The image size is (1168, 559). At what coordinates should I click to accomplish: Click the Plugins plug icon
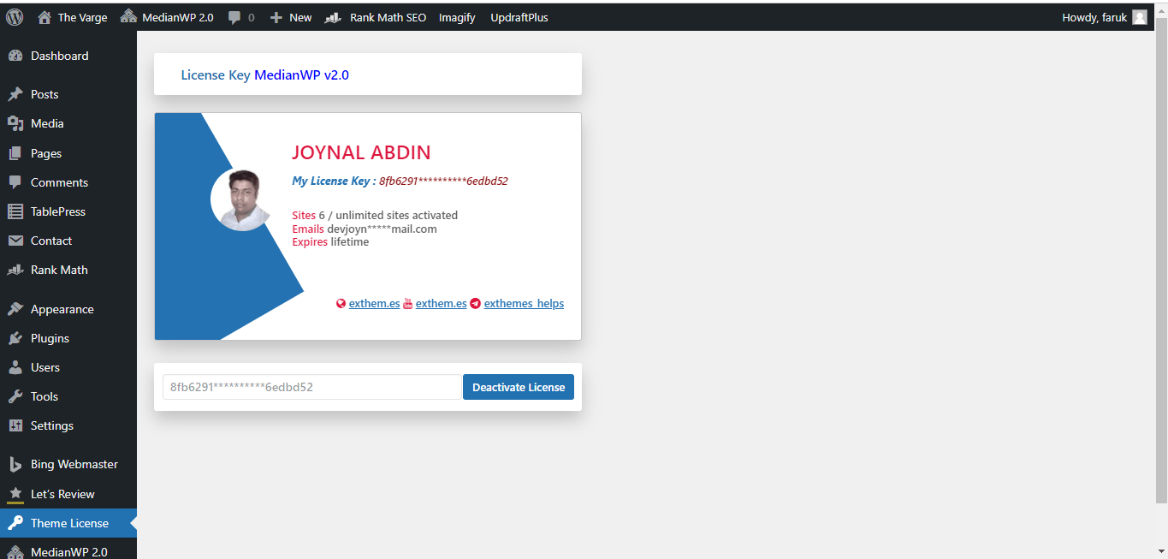(x=15, y=338)
